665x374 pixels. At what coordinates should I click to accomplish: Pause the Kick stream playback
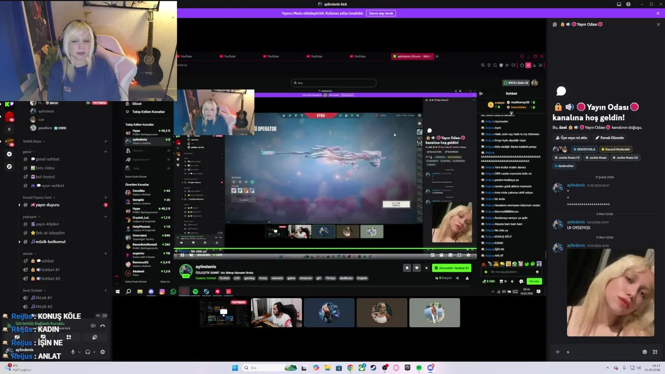pos(182,255)
